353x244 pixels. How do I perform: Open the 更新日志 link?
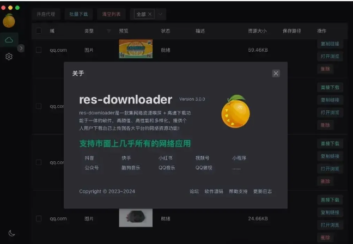(x=263, y=192)
